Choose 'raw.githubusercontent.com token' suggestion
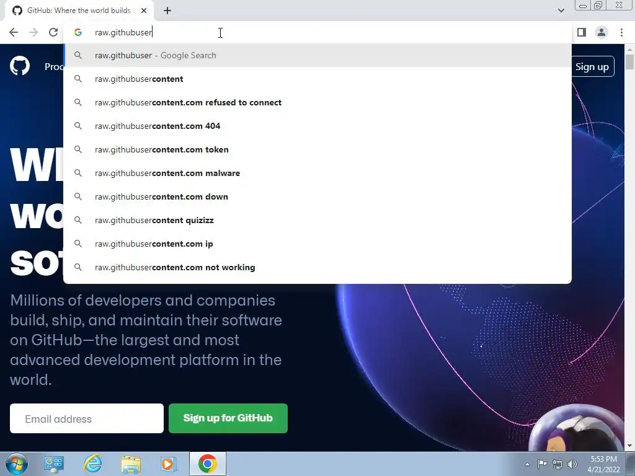Screen dimensions: 635x476 pos(317,149)
